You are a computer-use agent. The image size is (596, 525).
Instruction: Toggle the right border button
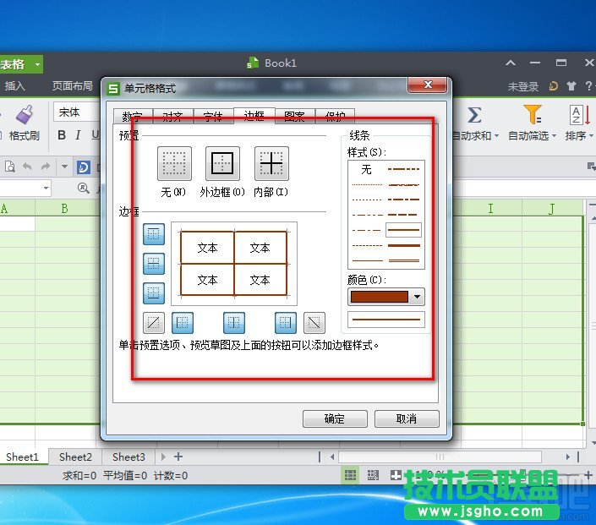click(286, 323)
